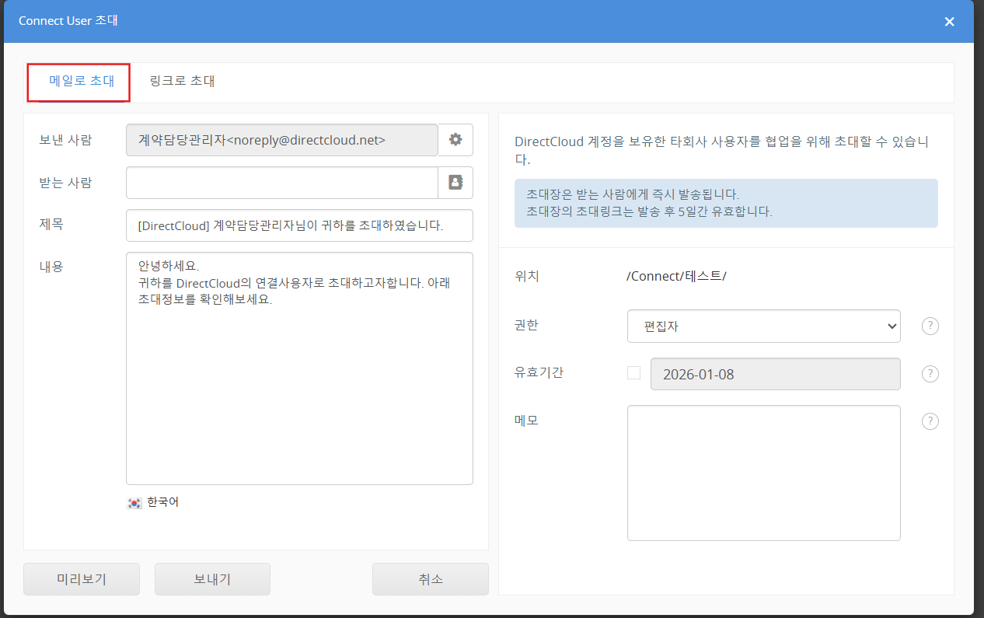Switch to the 링크로 초대 tab
Image resolution: width=984 pixels, height=618 pixels.
click(182, 82)
